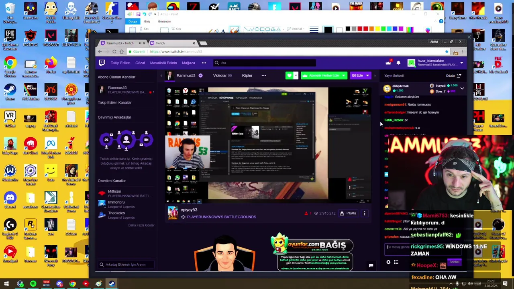Switch to the second Twitch tab
This screenshot has height=289, width=514.
tap(173, 43)
